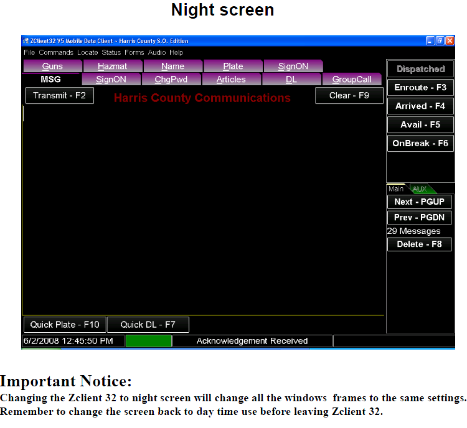Screen dimensions: 467x428
Task: Click the Quick Plate - F10 button
Action: [65, 325]
